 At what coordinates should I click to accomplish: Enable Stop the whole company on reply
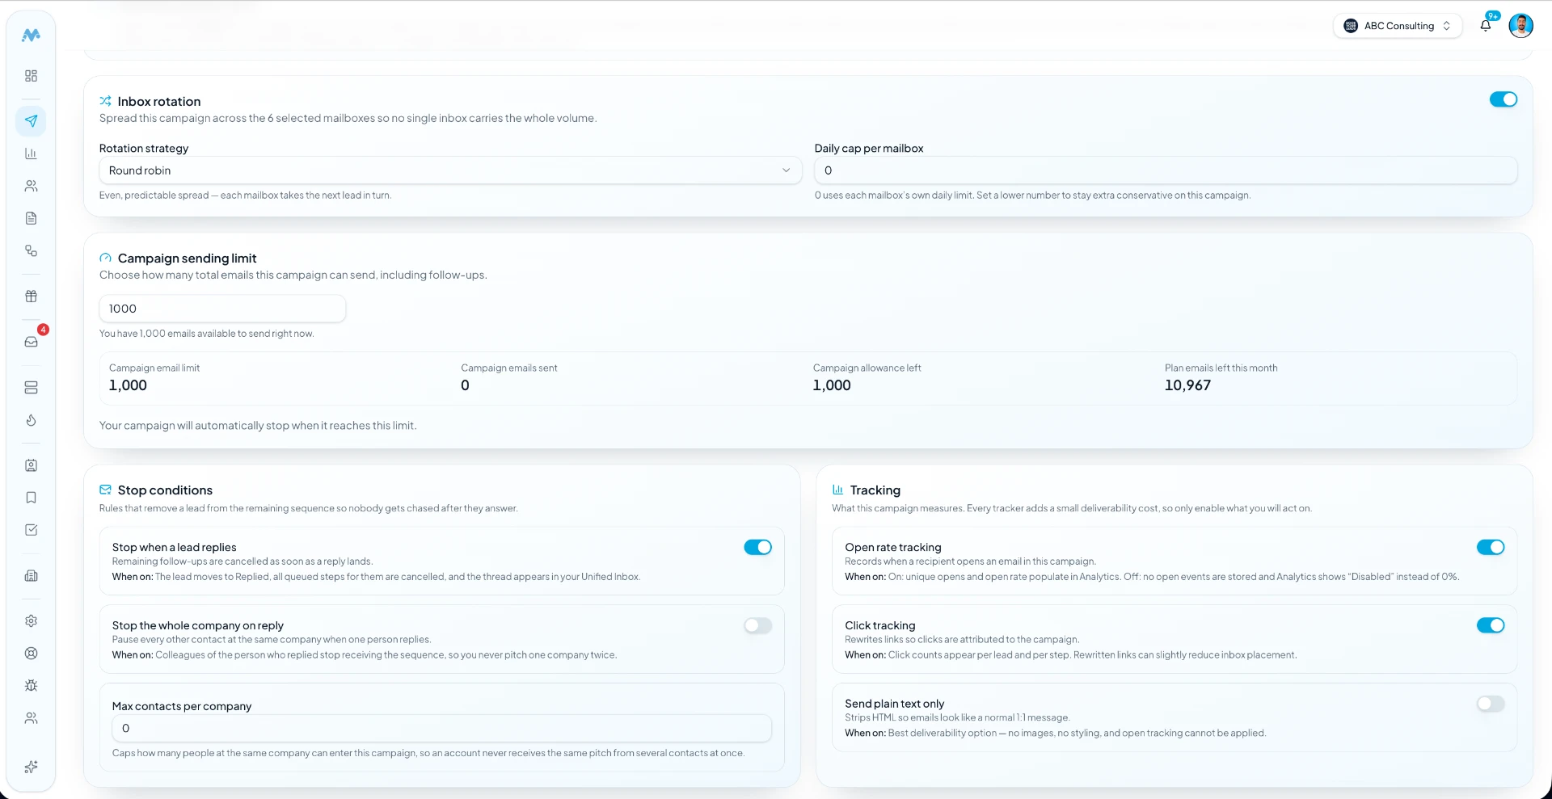[x=758, y=626]
